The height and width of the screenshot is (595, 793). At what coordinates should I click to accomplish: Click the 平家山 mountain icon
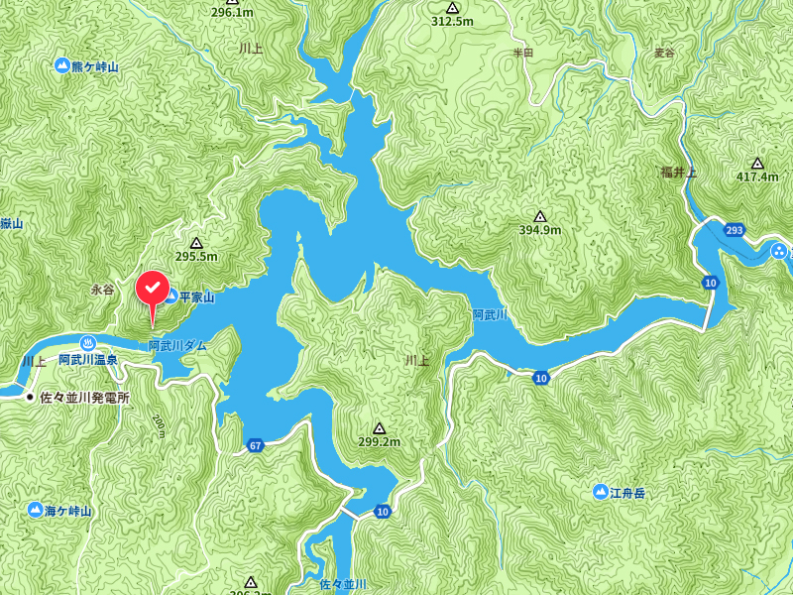point(170,296)
